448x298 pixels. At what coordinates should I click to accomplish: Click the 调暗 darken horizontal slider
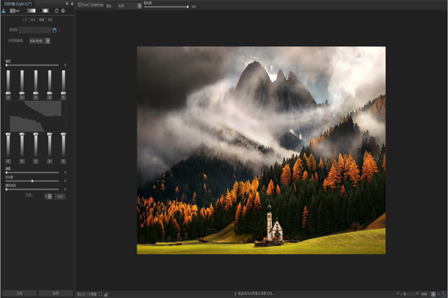coord(32,173)
